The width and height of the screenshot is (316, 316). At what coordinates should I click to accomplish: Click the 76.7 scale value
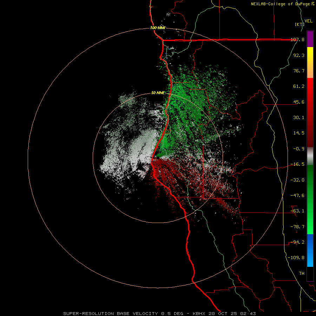(299, 71)
